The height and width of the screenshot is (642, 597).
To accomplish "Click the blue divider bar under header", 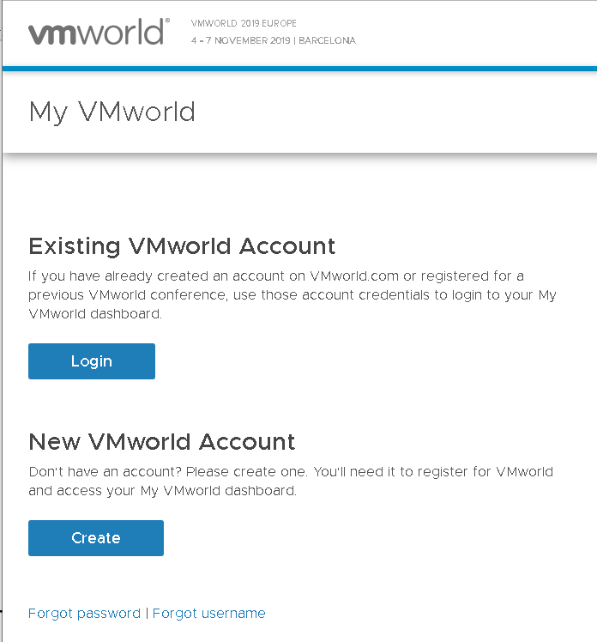I will 298,69.
